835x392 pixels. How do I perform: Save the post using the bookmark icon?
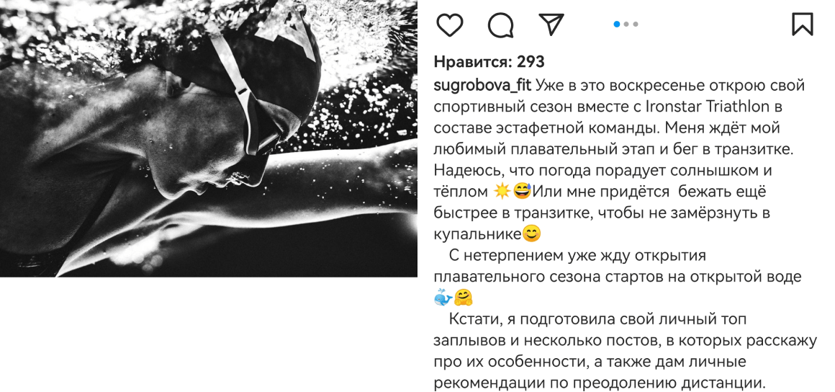pos(802,24)
